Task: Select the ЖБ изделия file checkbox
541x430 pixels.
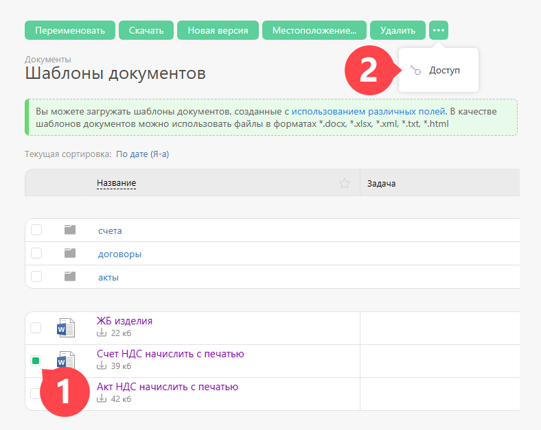Action: tap(36, 328)
